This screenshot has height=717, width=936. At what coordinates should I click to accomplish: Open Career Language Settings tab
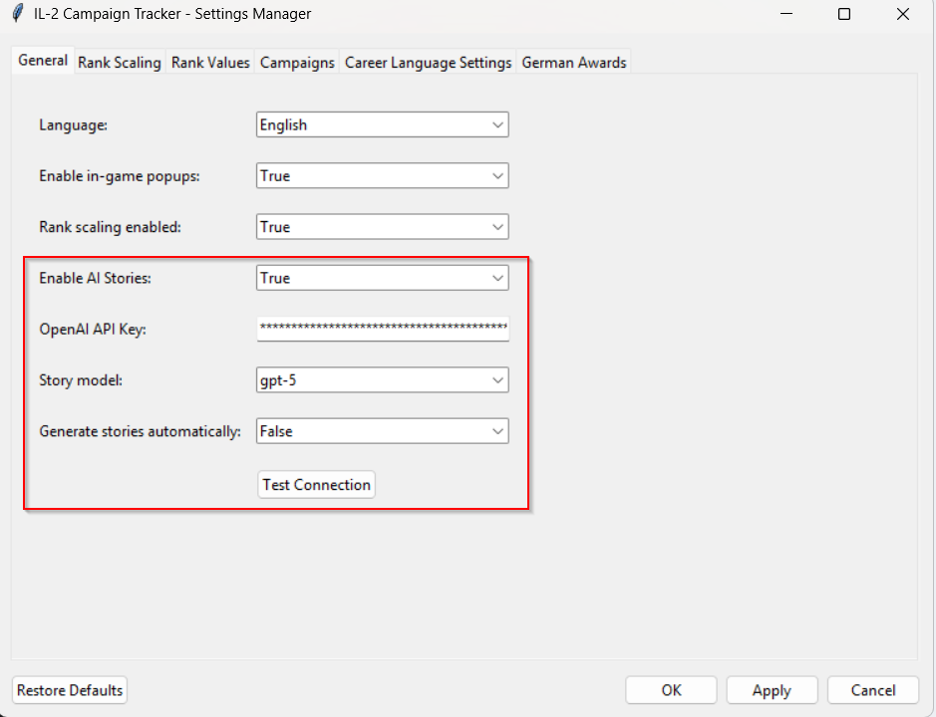coord(428,62)
